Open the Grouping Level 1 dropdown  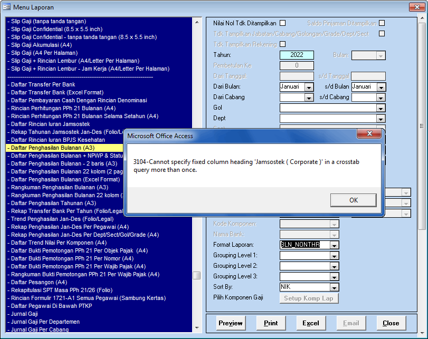pyautogui.click(x=334, y=256)
